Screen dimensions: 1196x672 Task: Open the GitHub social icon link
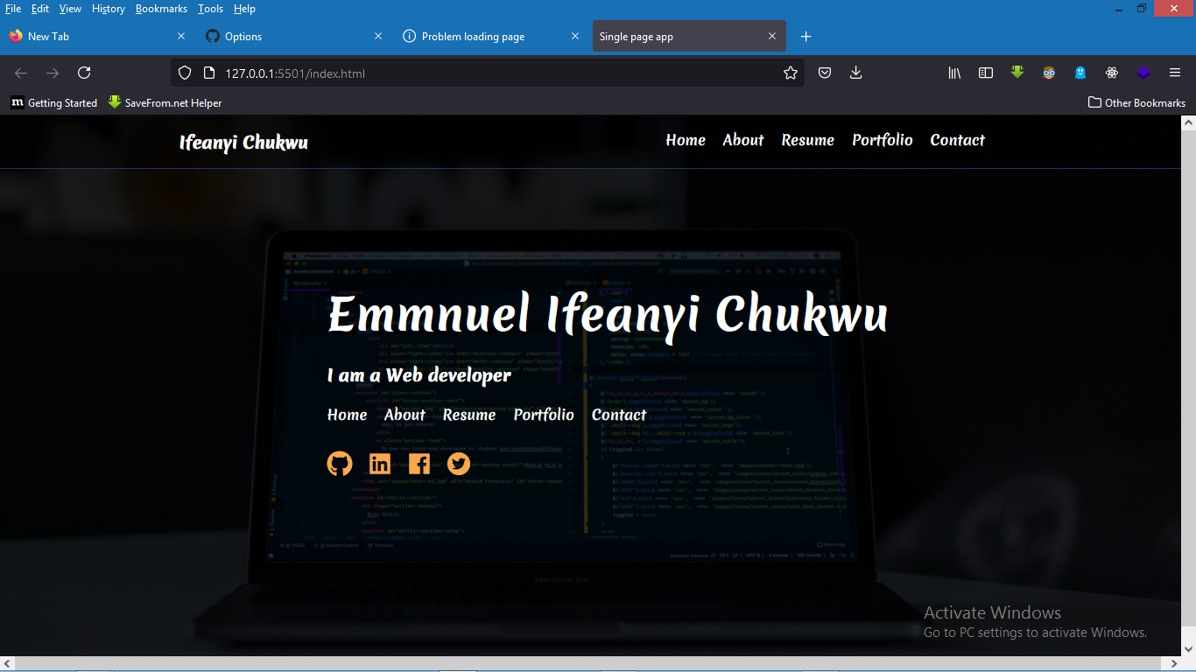[340, 464]
